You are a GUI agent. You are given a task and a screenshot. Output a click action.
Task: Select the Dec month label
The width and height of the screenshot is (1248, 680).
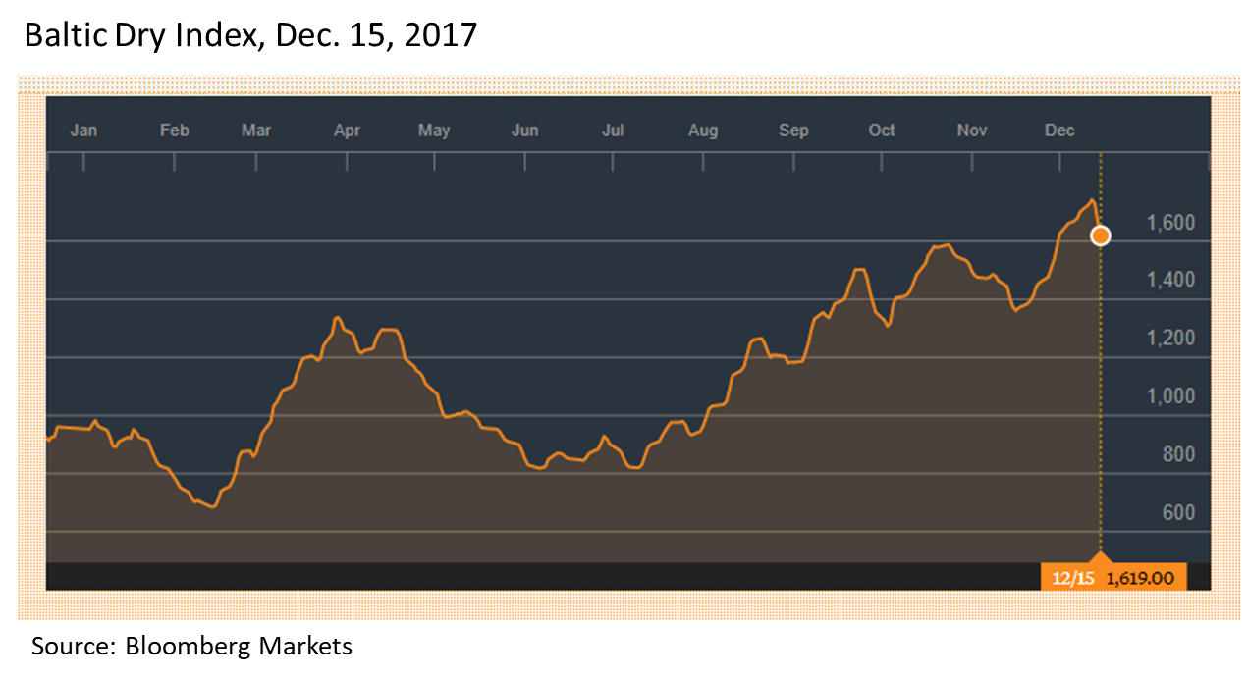(1059, 131)
